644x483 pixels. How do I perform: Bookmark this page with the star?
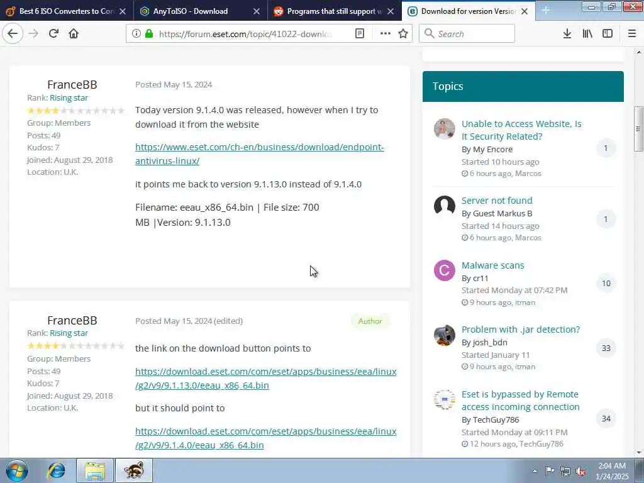coord(403,34)
